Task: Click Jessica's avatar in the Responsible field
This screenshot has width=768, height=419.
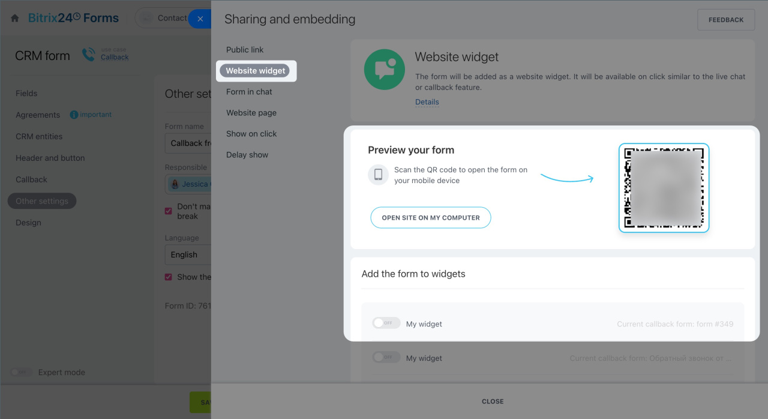Action: click(x=175, y=184)
